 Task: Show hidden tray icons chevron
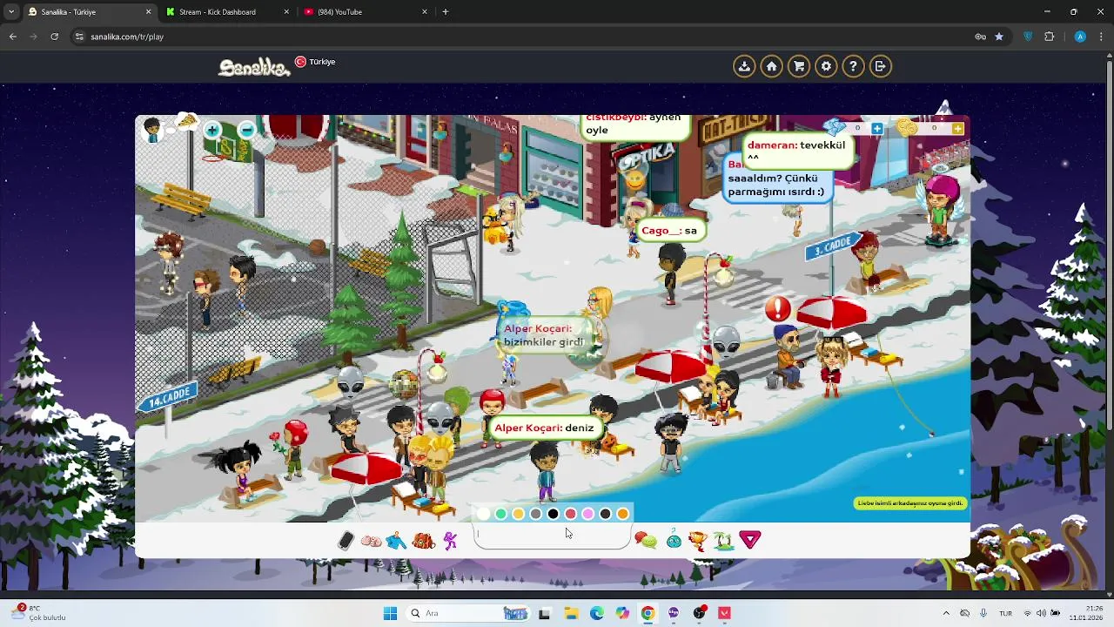[x=947, y=613]
